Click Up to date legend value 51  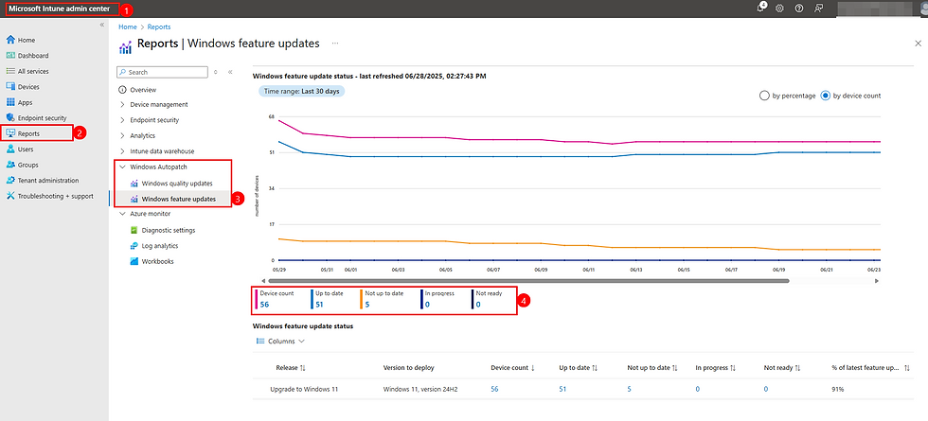point(320,305)
